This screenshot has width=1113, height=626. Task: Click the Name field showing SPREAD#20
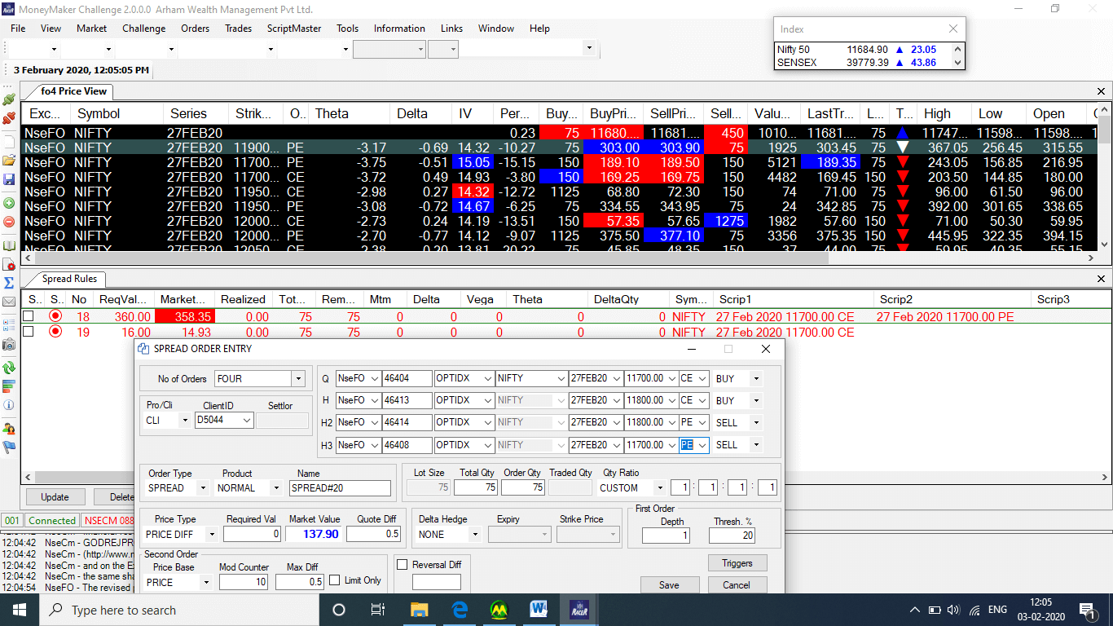coord(341,488)
